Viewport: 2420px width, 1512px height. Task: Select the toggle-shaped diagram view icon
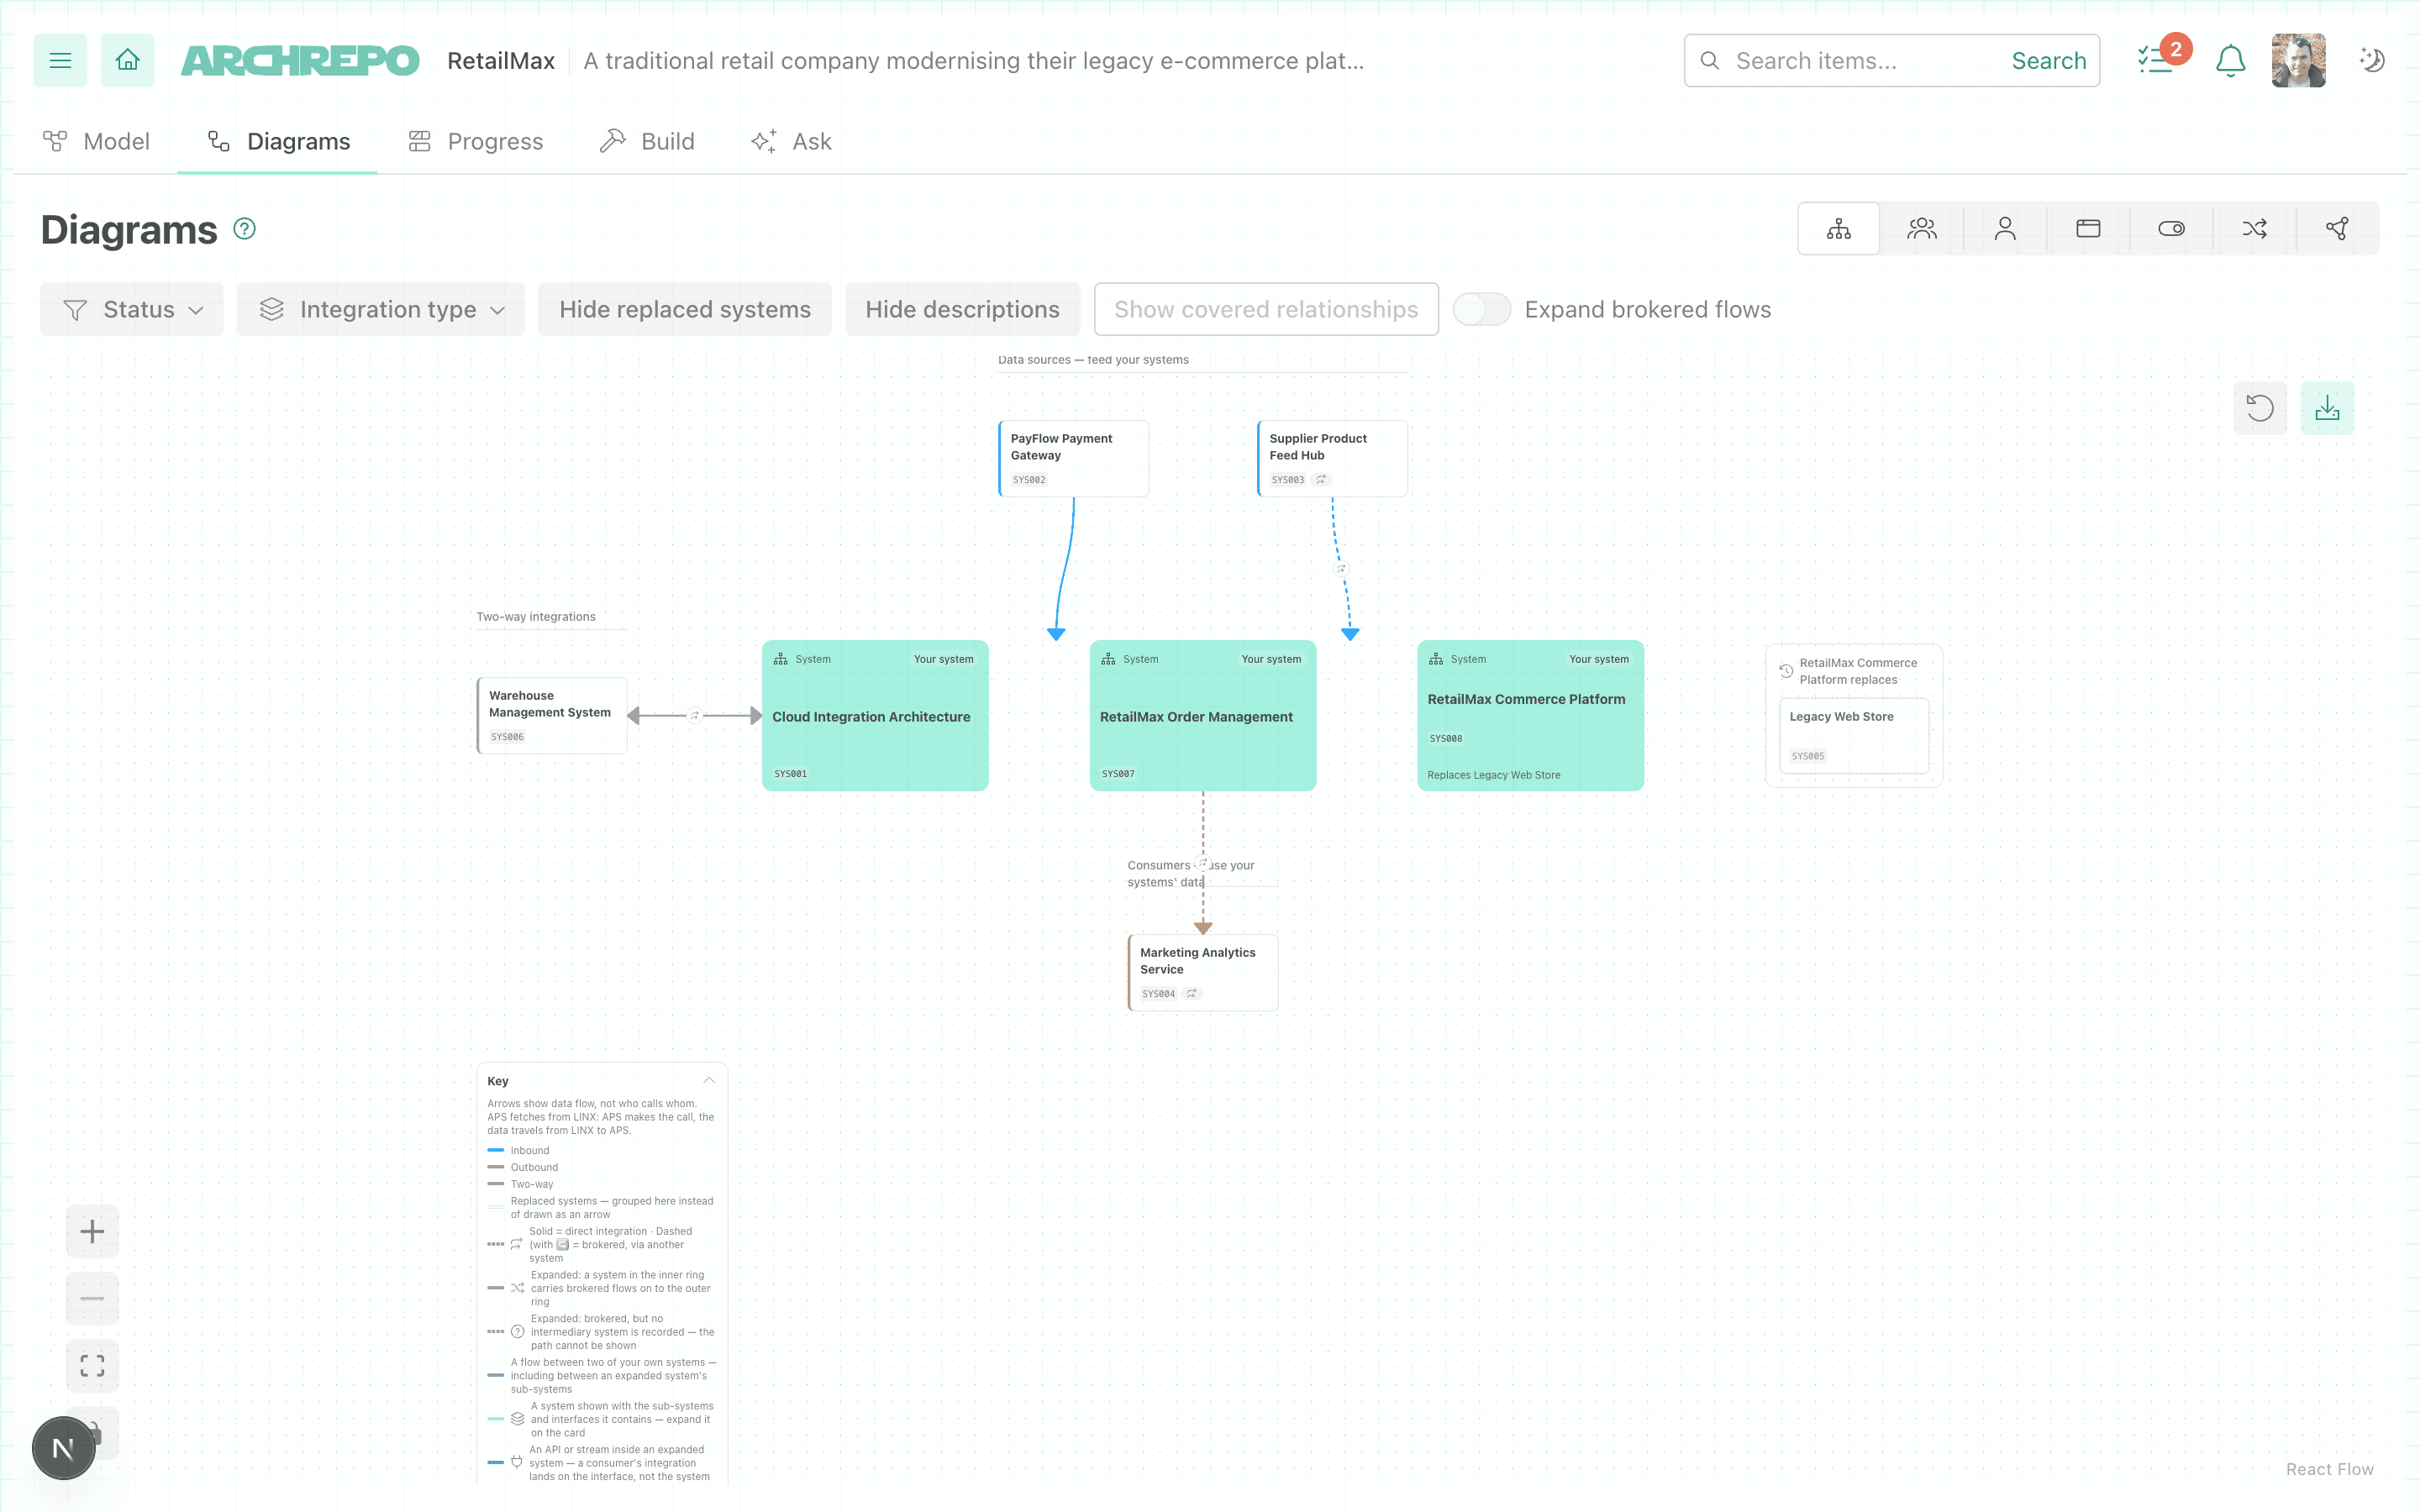click(x=2171, y=229)
